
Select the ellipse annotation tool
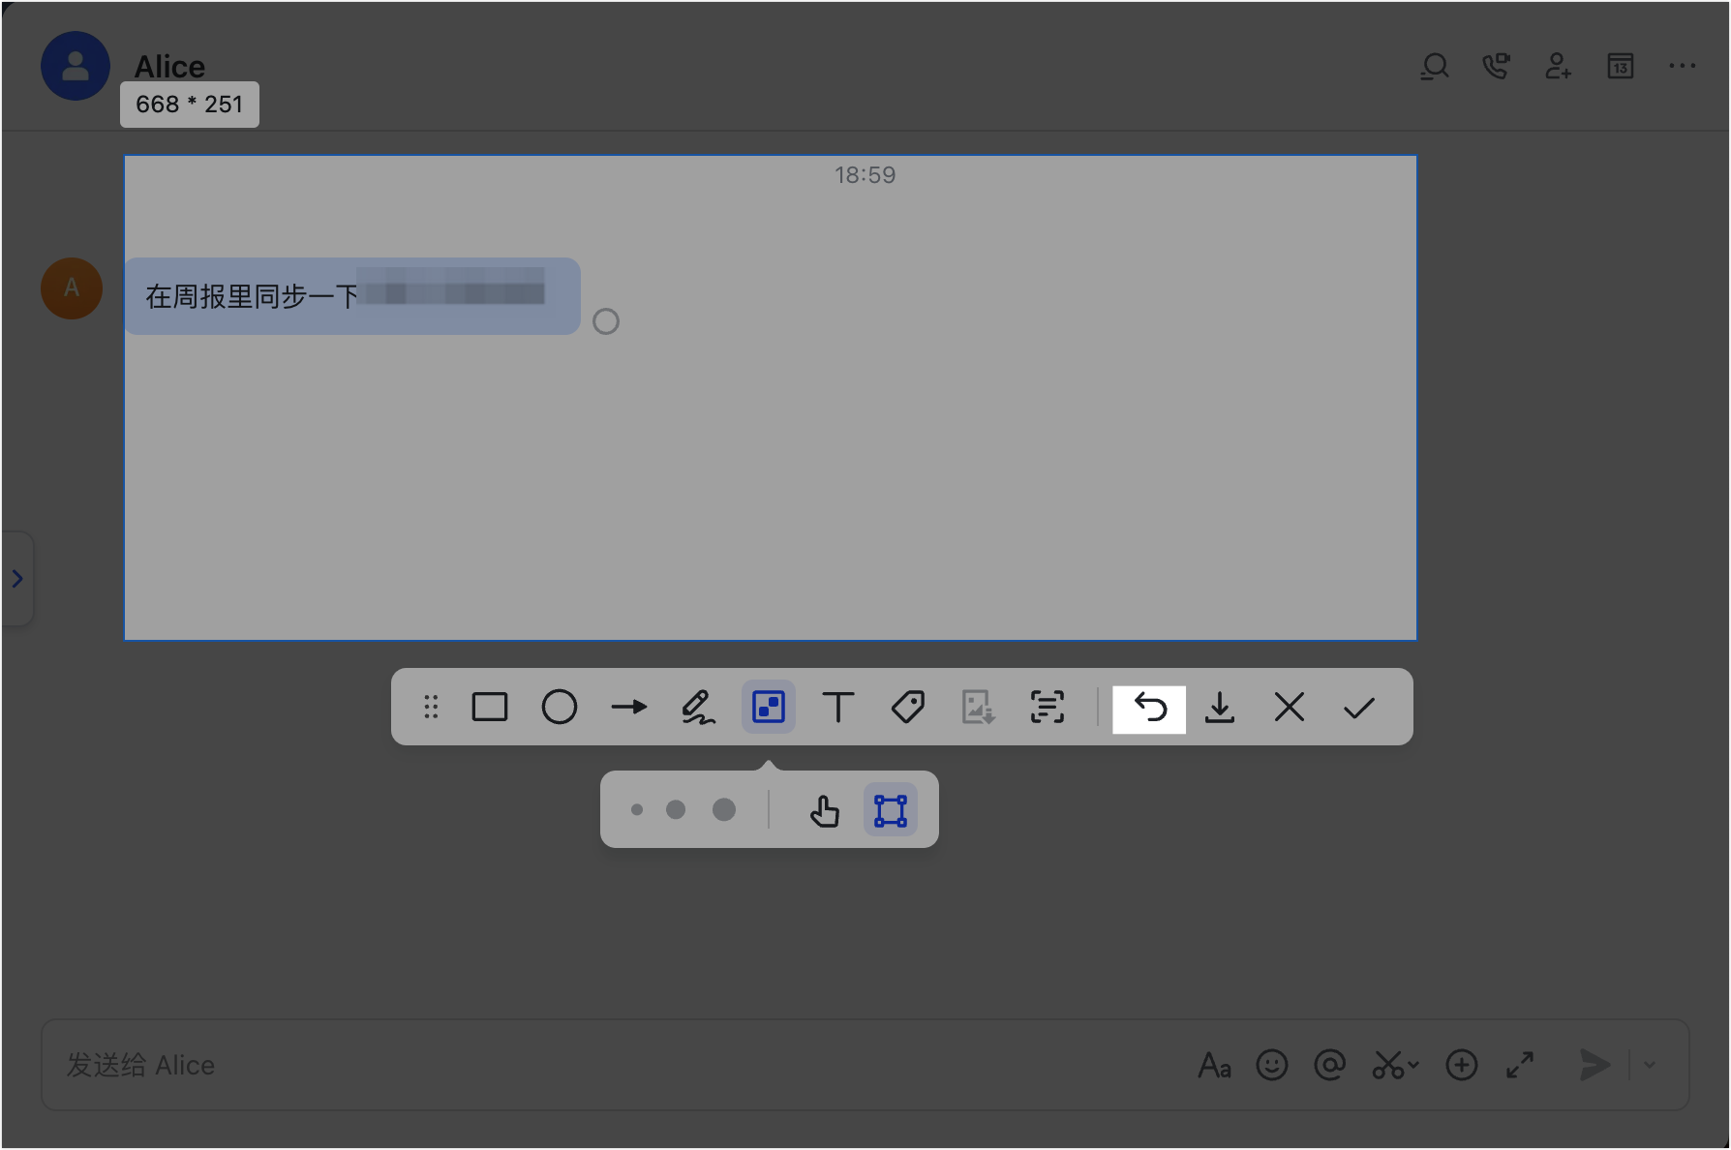560,708
